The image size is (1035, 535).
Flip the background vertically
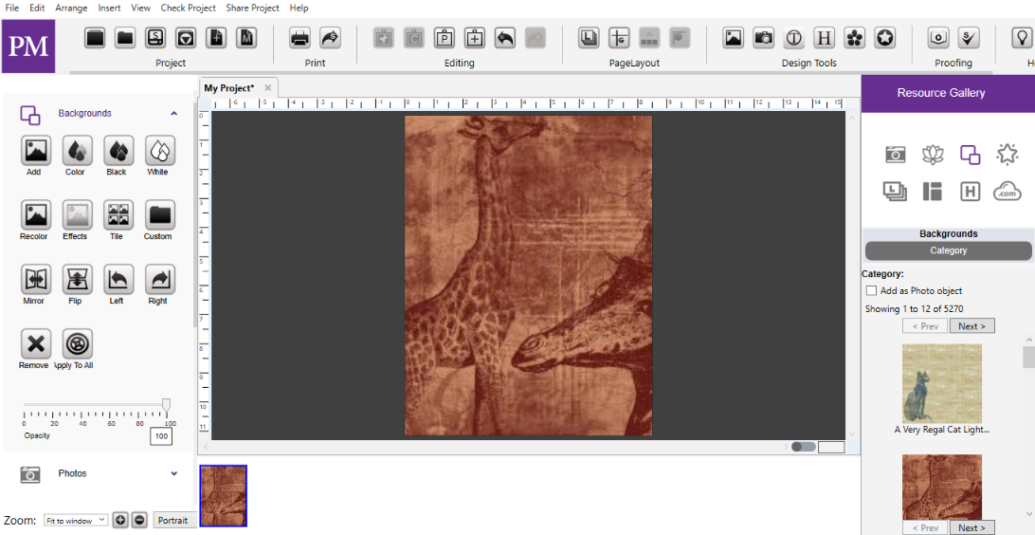pos(75,280)
